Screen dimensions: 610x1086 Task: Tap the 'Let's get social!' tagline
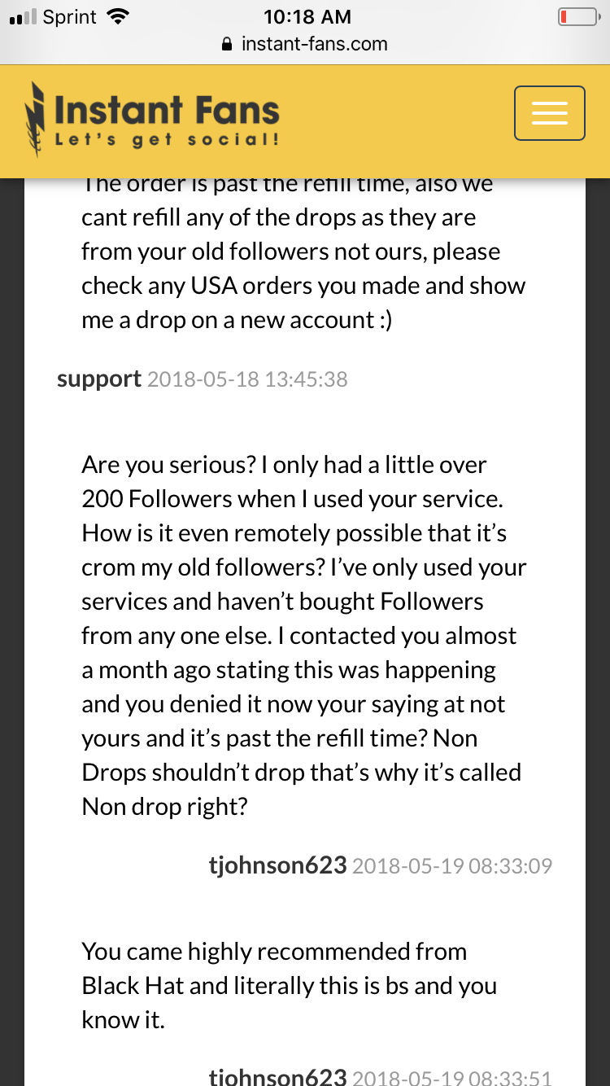pos(168,140)
